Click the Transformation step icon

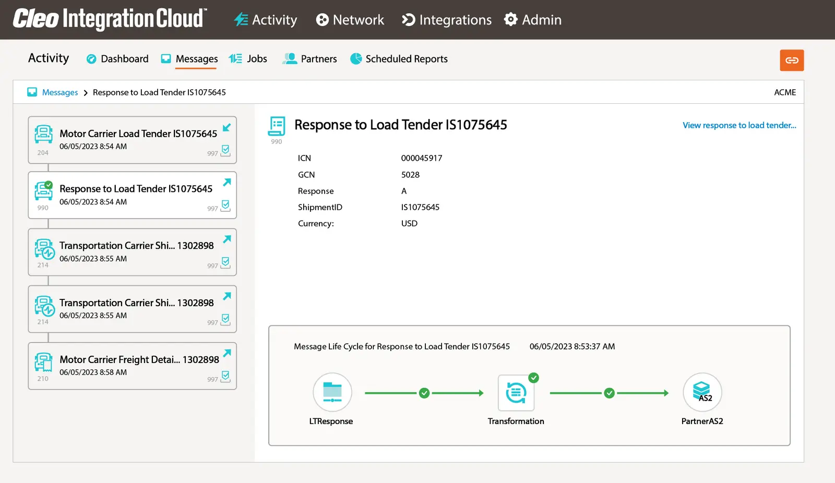[x=516, y=392]
